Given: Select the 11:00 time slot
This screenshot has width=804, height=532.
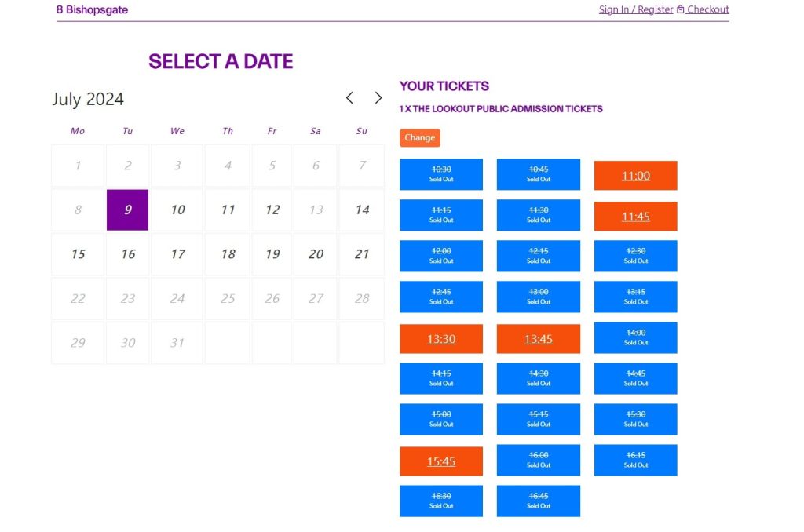Looking at the screenshot, I should pos(635,176).
